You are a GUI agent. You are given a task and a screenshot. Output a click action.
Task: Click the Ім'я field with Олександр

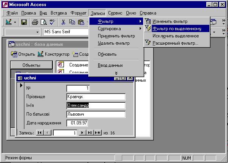pyautogui.click(x=96, y=105)
